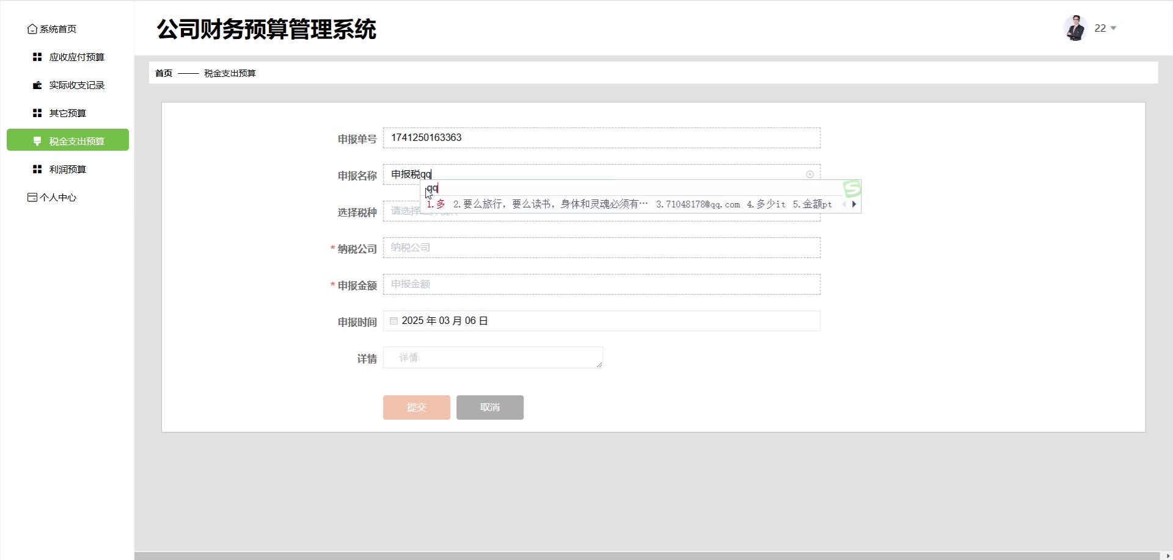Click the 申报金额 input field
Screen dimensions: 1173x560
[x=601, y=284]
